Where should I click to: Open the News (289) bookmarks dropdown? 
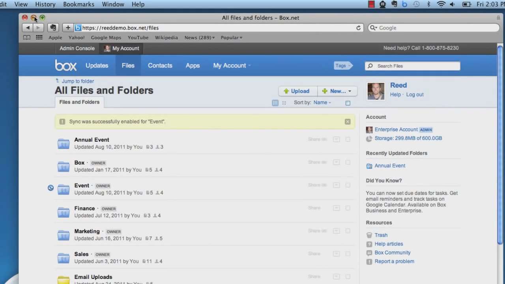coord(200,37)
